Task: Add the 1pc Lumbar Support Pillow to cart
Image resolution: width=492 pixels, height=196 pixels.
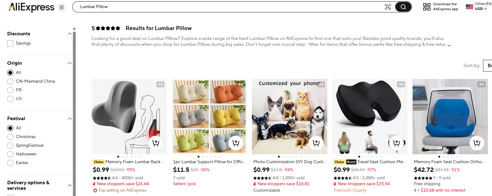Action: point(236,143)
